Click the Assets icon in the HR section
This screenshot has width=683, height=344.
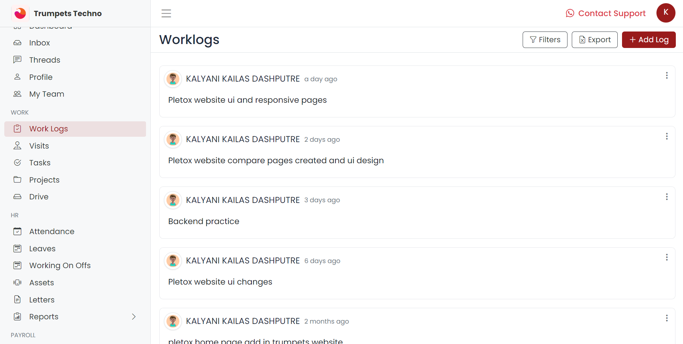click(x=17, y=283)
